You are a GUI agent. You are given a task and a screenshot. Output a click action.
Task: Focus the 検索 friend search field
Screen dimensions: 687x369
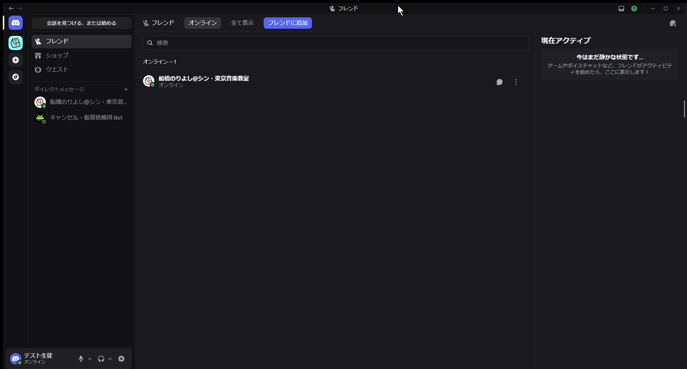coord(336,43)
